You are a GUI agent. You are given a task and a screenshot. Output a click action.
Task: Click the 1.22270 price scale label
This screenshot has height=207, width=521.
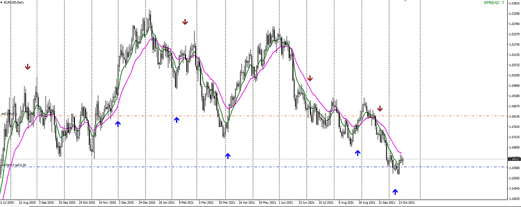[515, 34]
